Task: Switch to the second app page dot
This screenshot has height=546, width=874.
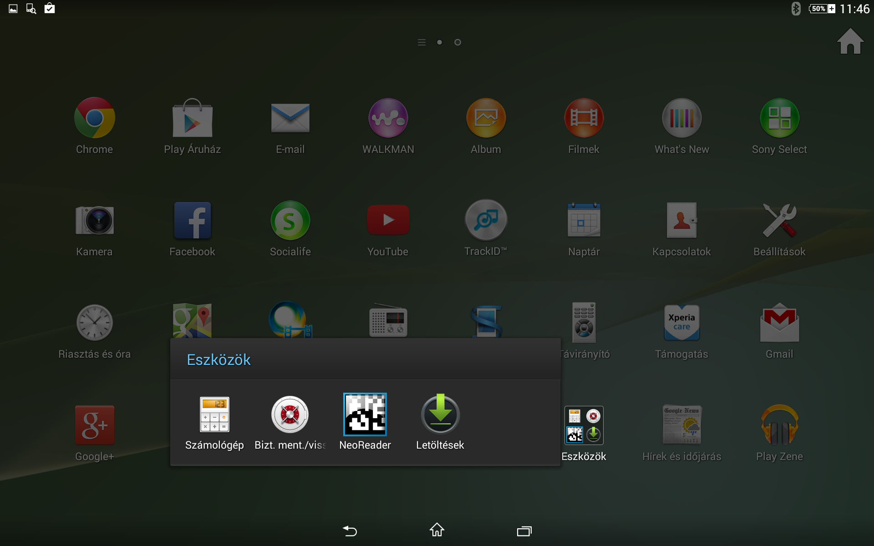Action: point(457,42)
